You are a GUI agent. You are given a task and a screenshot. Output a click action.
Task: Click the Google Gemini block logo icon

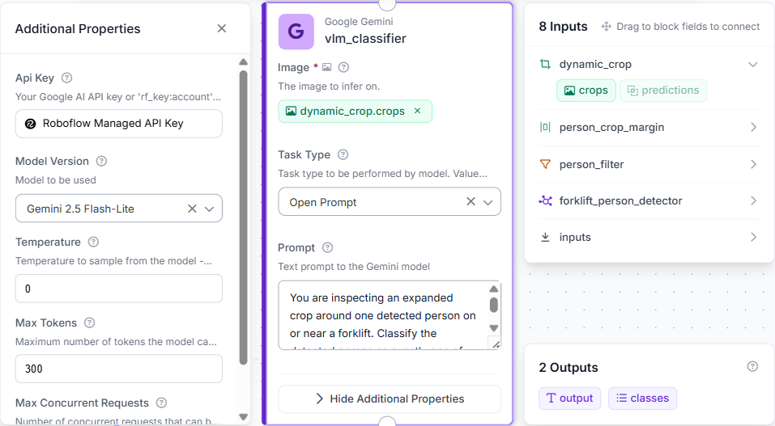[x=296, y=32]
